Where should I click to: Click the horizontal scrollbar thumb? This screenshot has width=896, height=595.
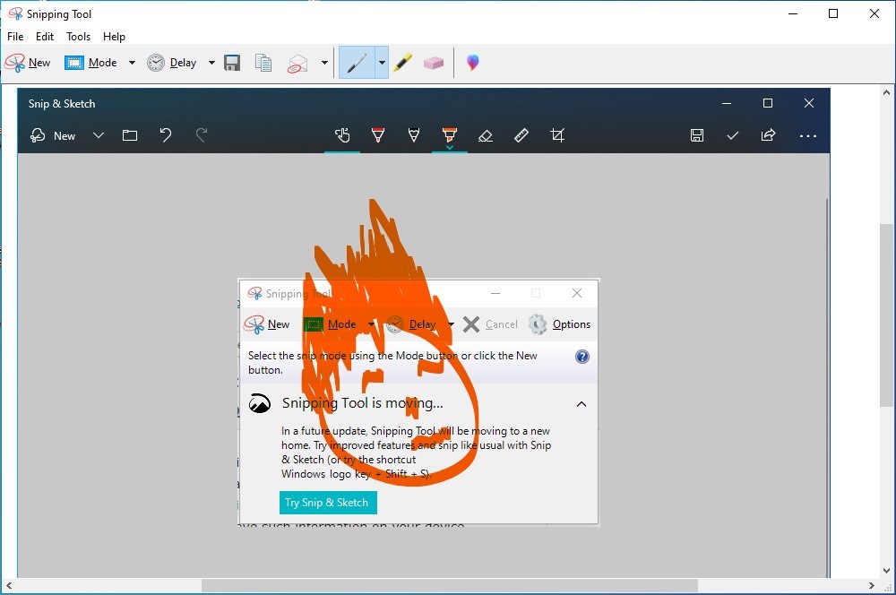(x=450, y=586)
